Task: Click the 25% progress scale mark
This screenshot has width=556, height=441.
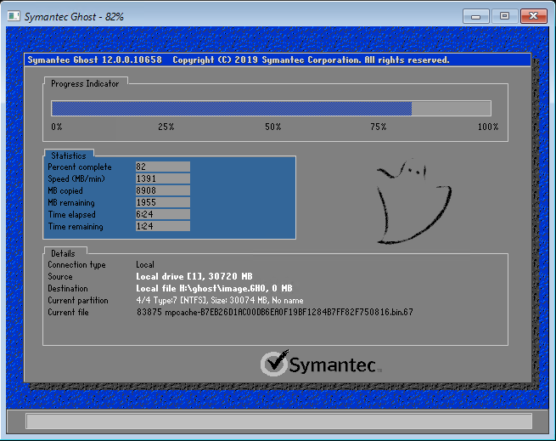Action: pos(166,127)
